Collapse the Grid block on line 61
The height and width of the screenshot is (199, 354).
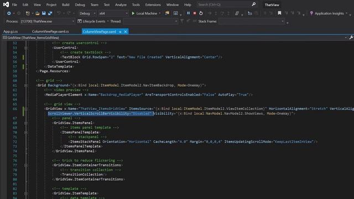coord(26,85)
